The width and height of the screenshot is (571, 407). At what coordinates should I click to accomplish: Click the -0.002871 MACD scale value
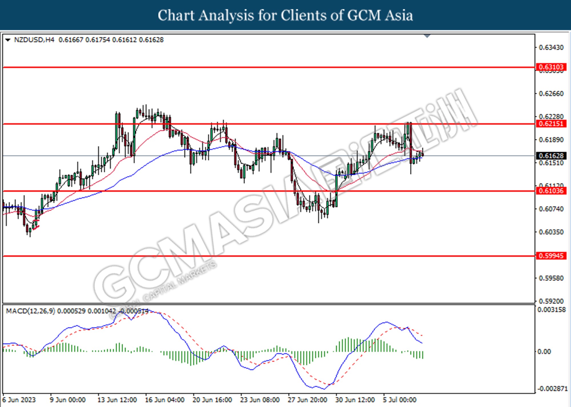pyautogui.click(x=552, y=389)
